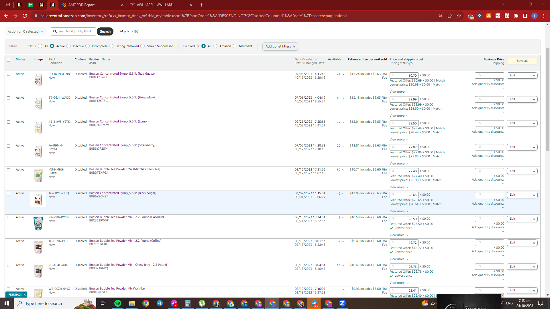Dismiss the FEEDBACK tab with its X
Viewport: 550px width, 309px height.
[25, 295]
